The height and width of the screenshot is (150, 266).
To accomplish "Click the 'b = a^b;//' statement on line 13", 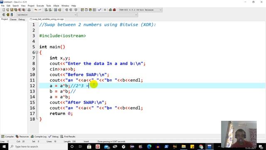I will point(63,91).
